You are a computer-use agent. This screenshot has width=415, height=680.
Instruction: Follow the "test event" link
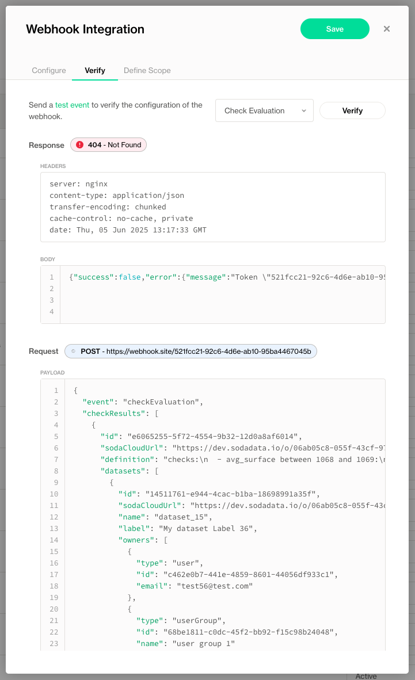[x=72, y=105]
